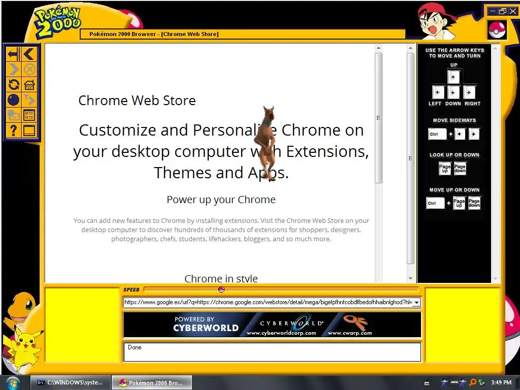Go to the home page house icon
This screenshot has width=520, height=390.
tap(29, 85)
